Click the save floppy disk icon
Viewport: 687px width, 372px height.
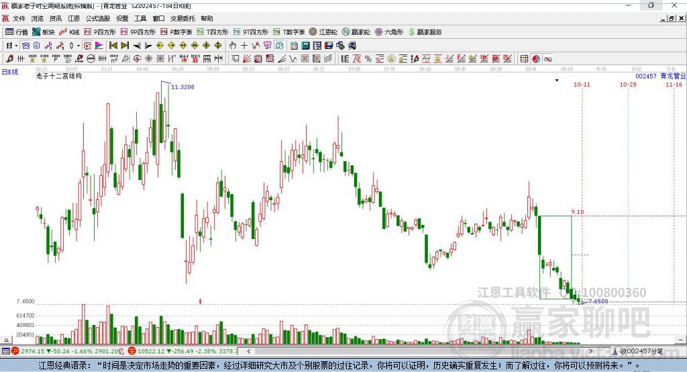point(329,46)
